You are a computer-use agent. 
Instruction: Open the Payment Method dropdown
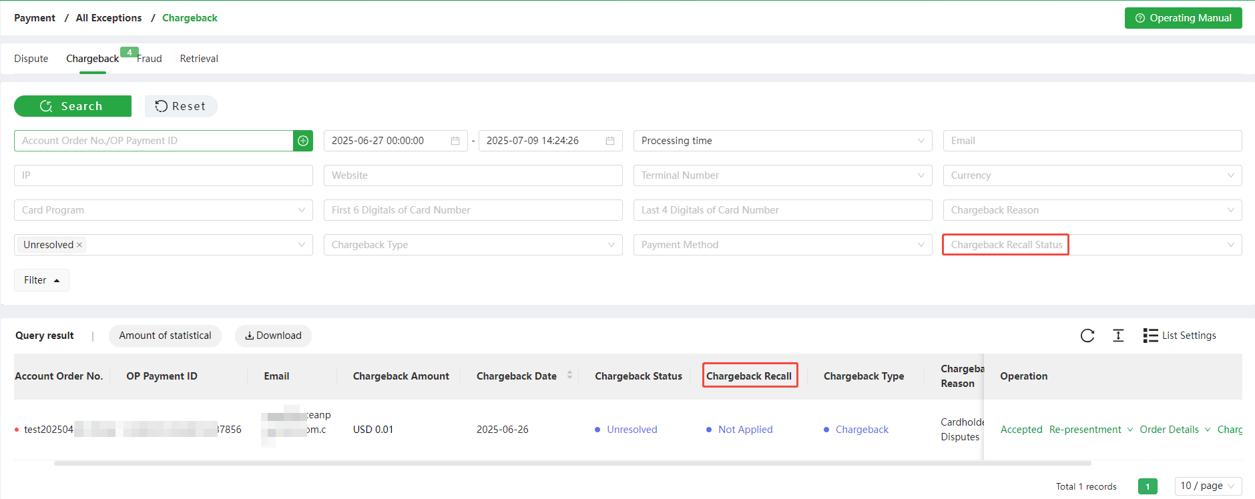(x=782, y=245)
